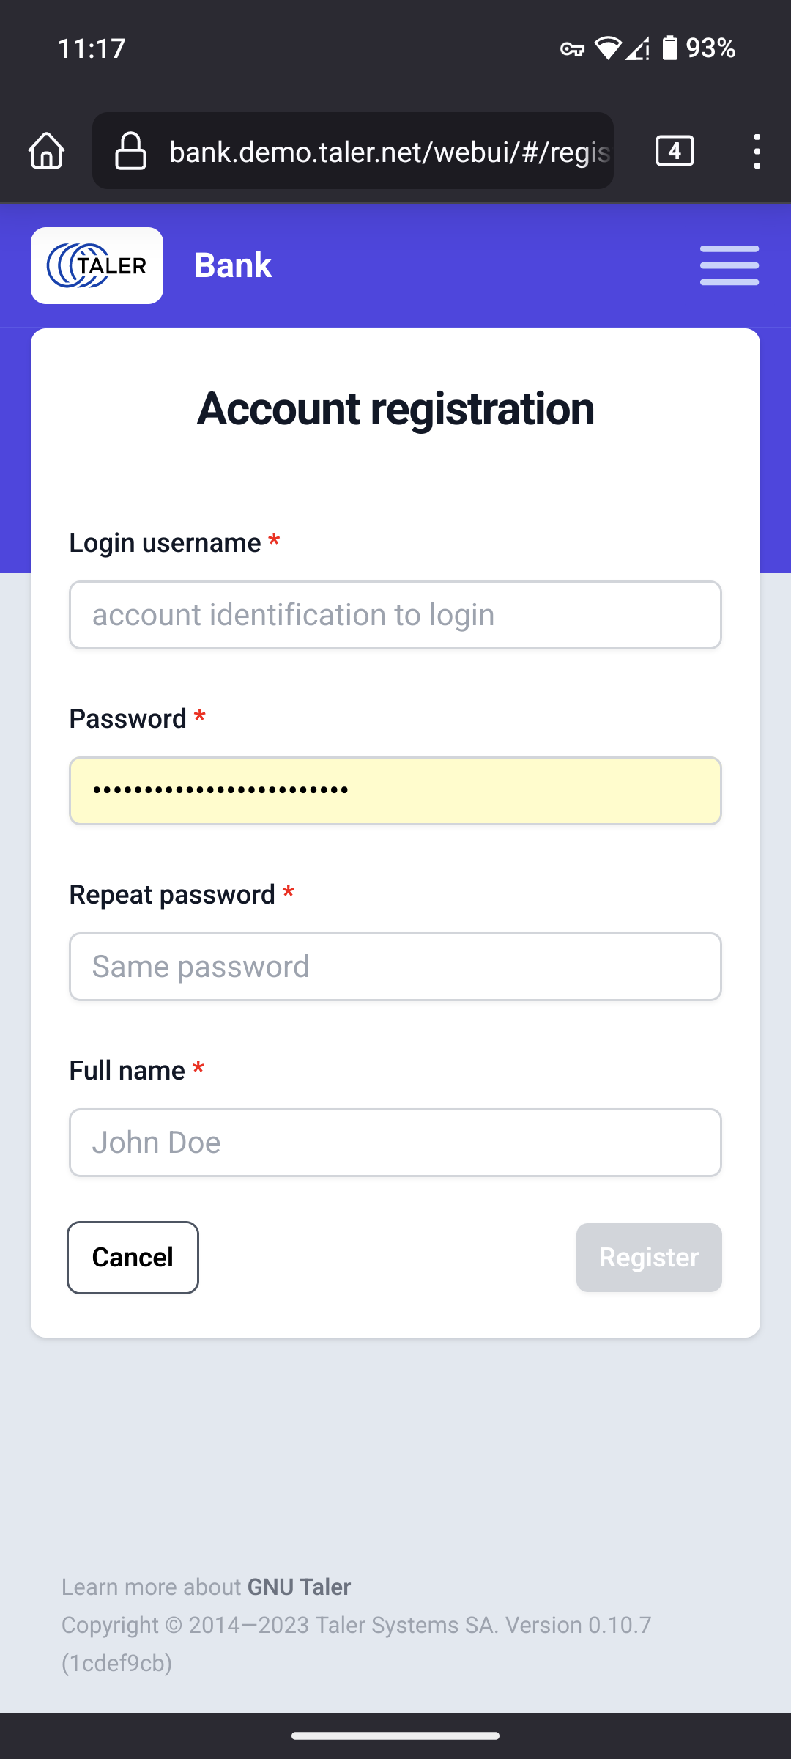Tap the bottom navigation gesture handle
791x1759 pixels.
click(395, 1736)
